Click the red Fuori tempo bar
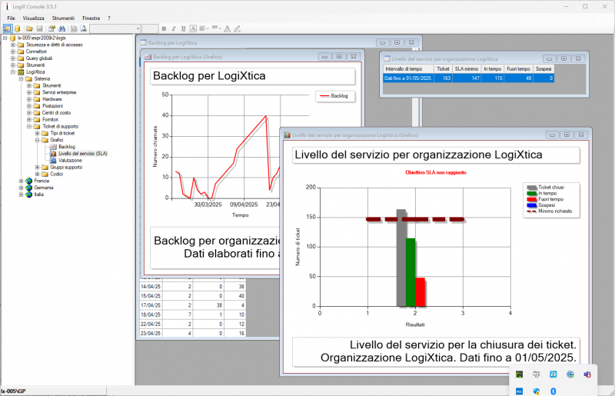The width and height of the screenshot is (615, 396). click(x=420, y=292)
